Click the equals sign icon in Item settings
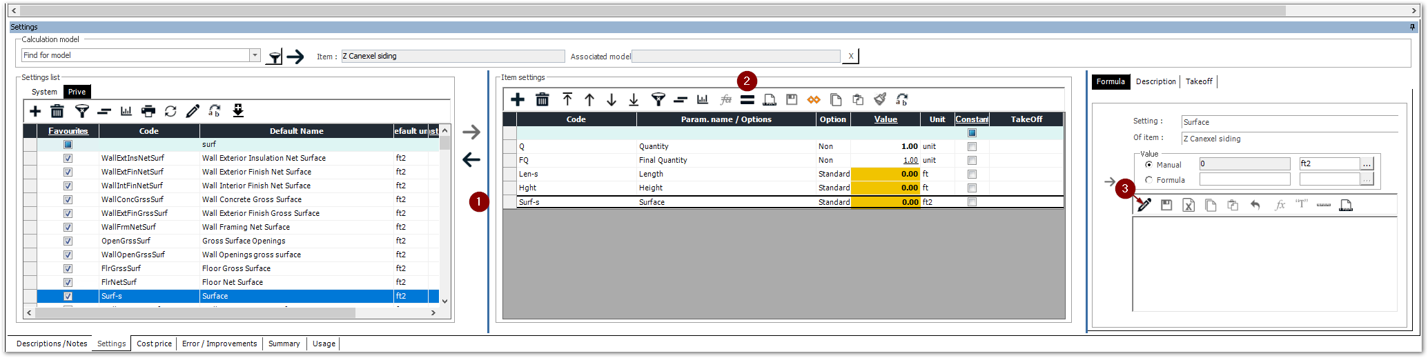 pos(747,100)
